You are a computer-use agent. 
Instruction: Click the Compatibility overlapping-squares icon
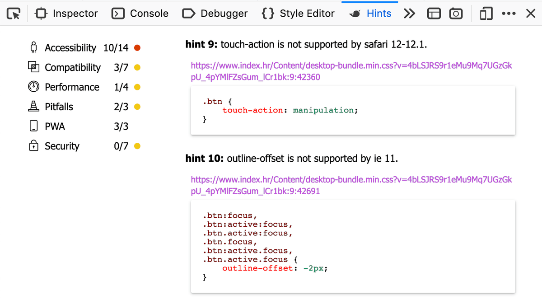tap(33, 67)
